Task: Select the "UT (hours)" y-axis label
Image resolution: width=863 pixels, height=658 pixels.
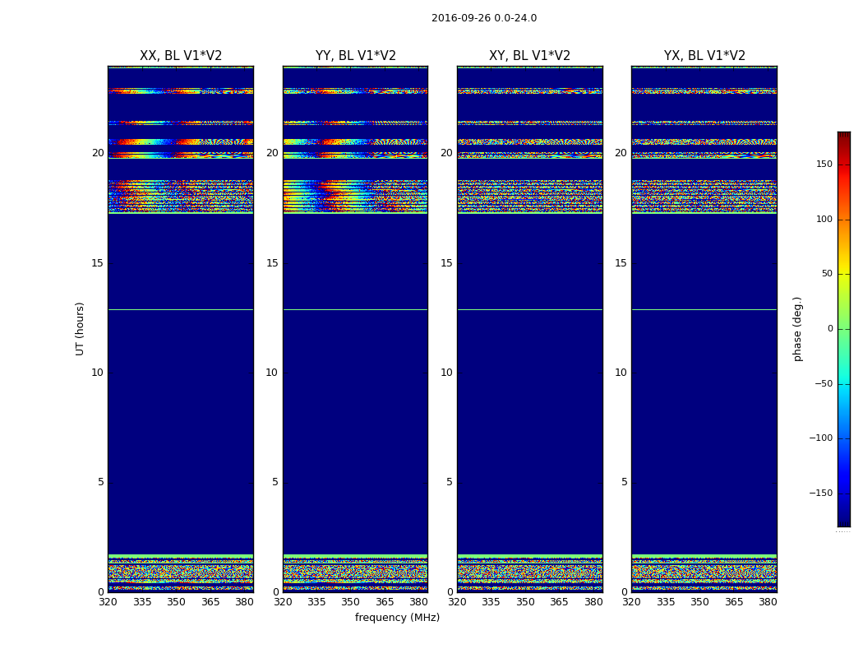Action: (80, 328)
